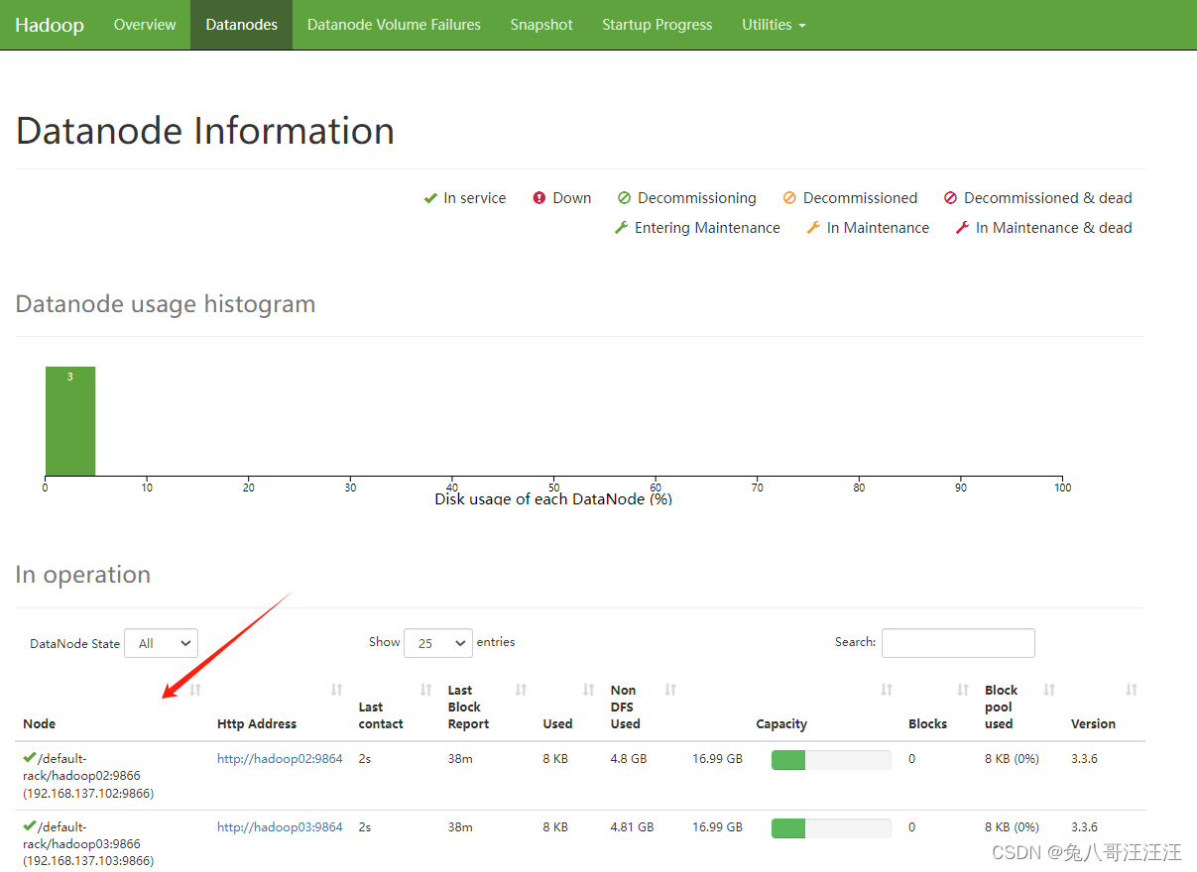Click the Entering Maintenance wrench icon

tap(621, 228)
